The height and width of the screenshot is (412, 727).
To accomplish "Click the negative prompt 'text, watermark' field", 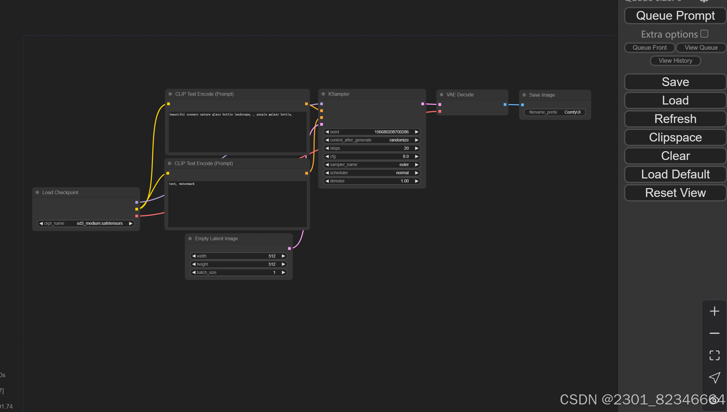I will [237, 204].
